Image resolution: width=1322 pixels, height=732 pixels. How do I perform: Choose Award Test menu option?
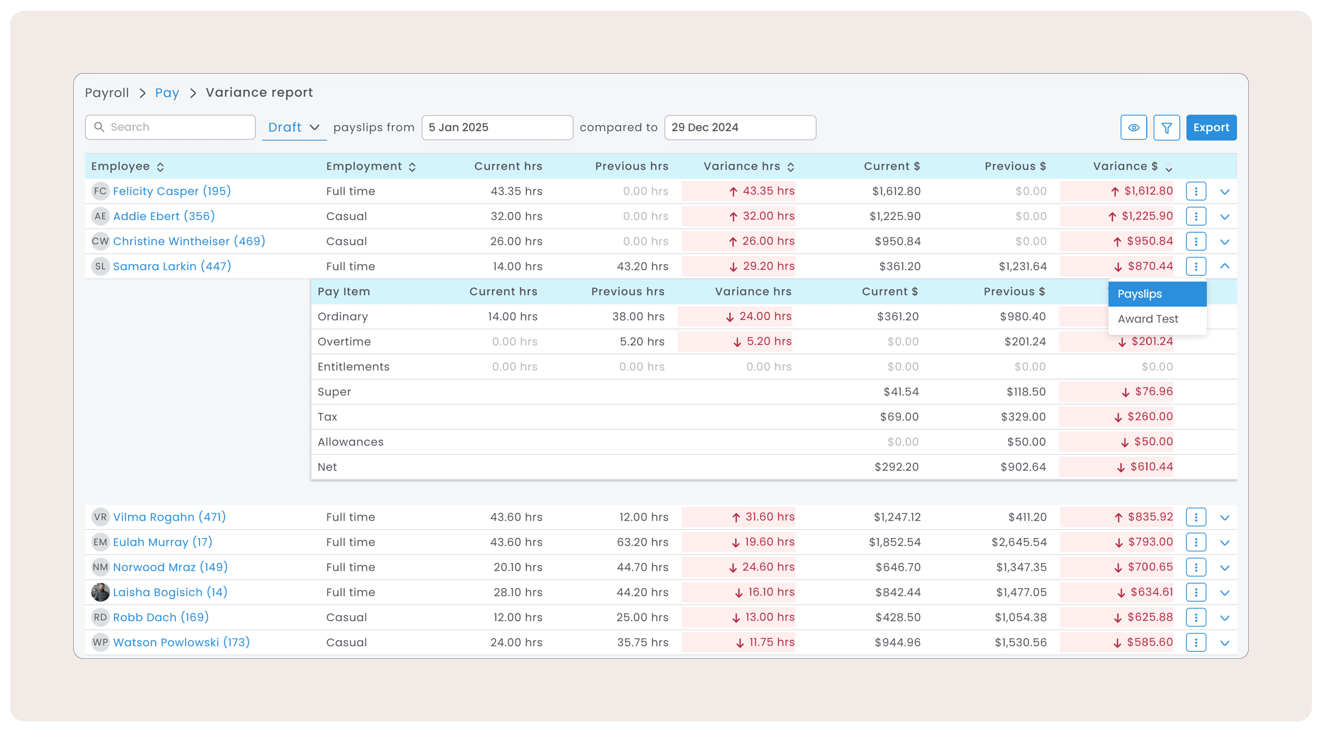click(x=1148, y=319)
